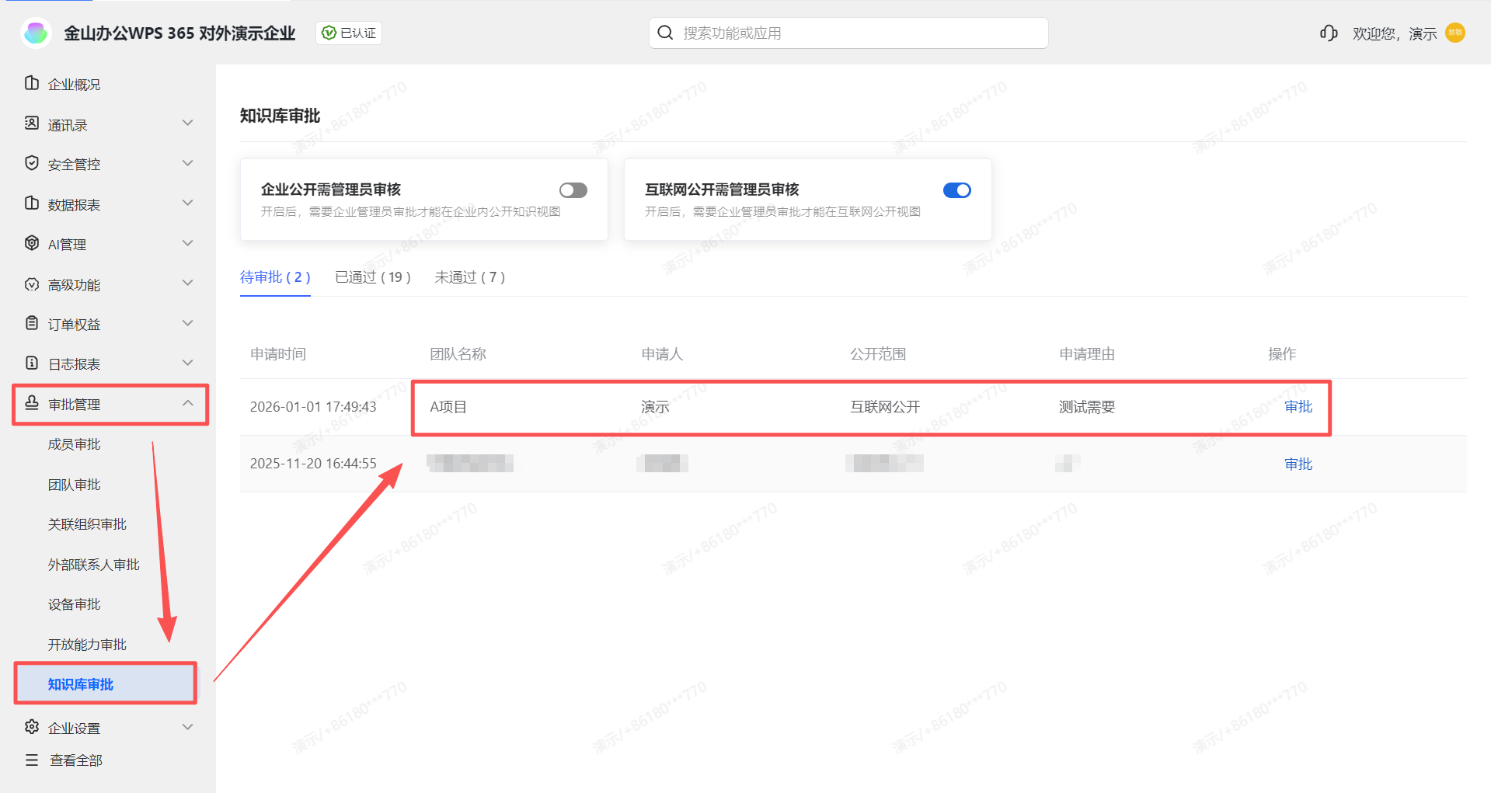Click the A项目 team name cell

click(448, 407)
